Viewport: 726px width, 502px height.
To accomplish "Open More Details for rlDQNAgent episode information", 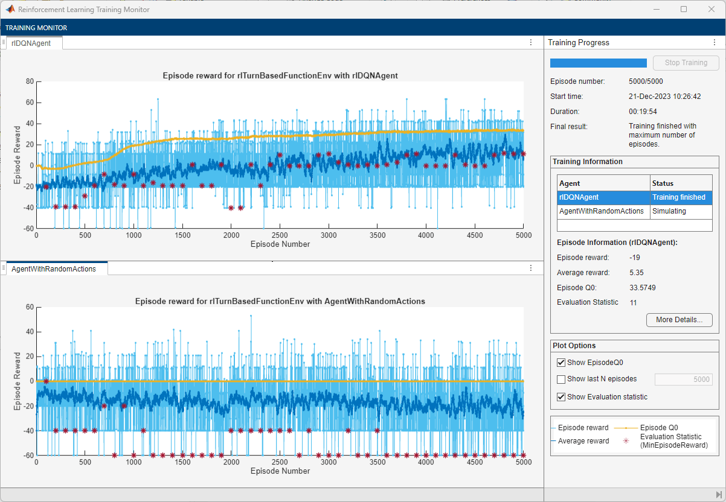I will [x=679, y=320].
